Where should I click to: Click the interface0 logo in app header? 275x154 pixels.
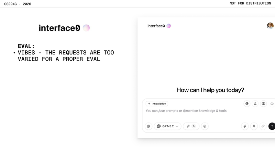click(156, 26)
